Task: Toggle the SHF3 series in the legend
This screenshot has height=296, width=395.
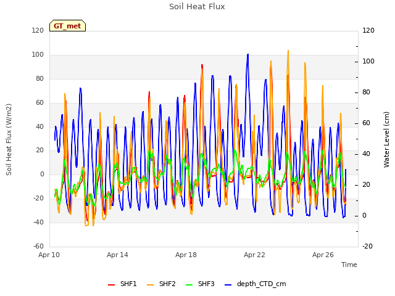Action: point(200,284)
